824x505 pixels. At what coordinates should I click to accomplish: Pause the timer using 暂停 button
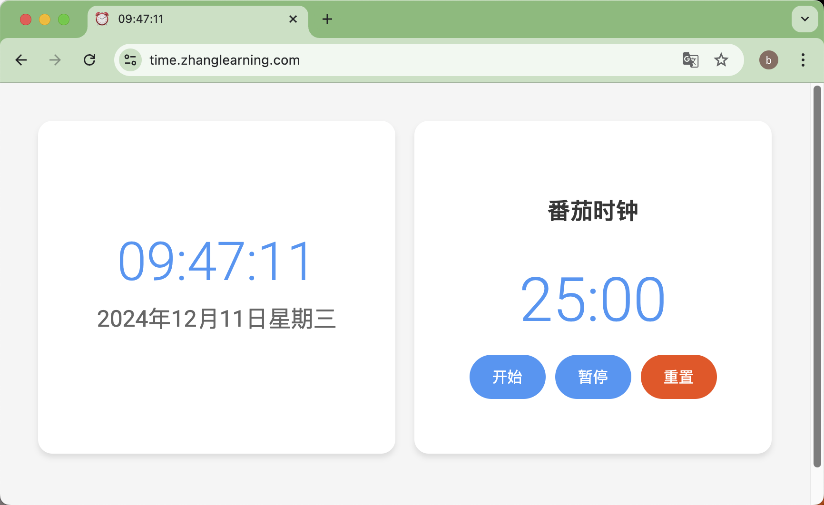(593, 377)
